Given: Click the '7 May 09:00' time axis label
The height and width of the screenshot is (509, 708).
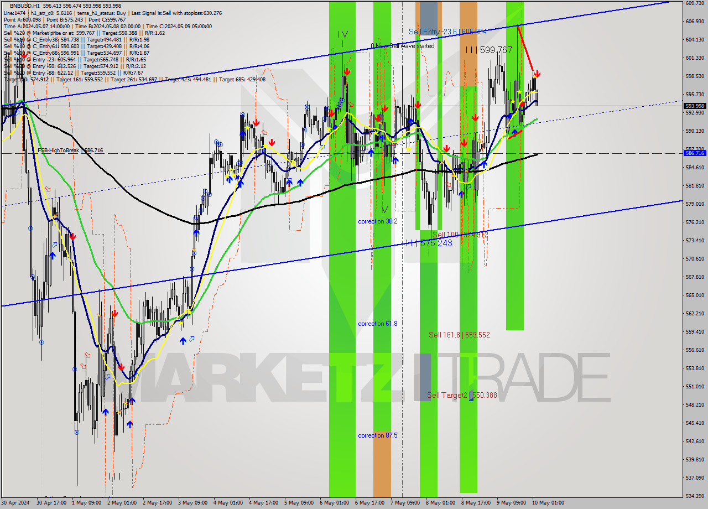Looking at the screenshot, I should tap(405, 503).
